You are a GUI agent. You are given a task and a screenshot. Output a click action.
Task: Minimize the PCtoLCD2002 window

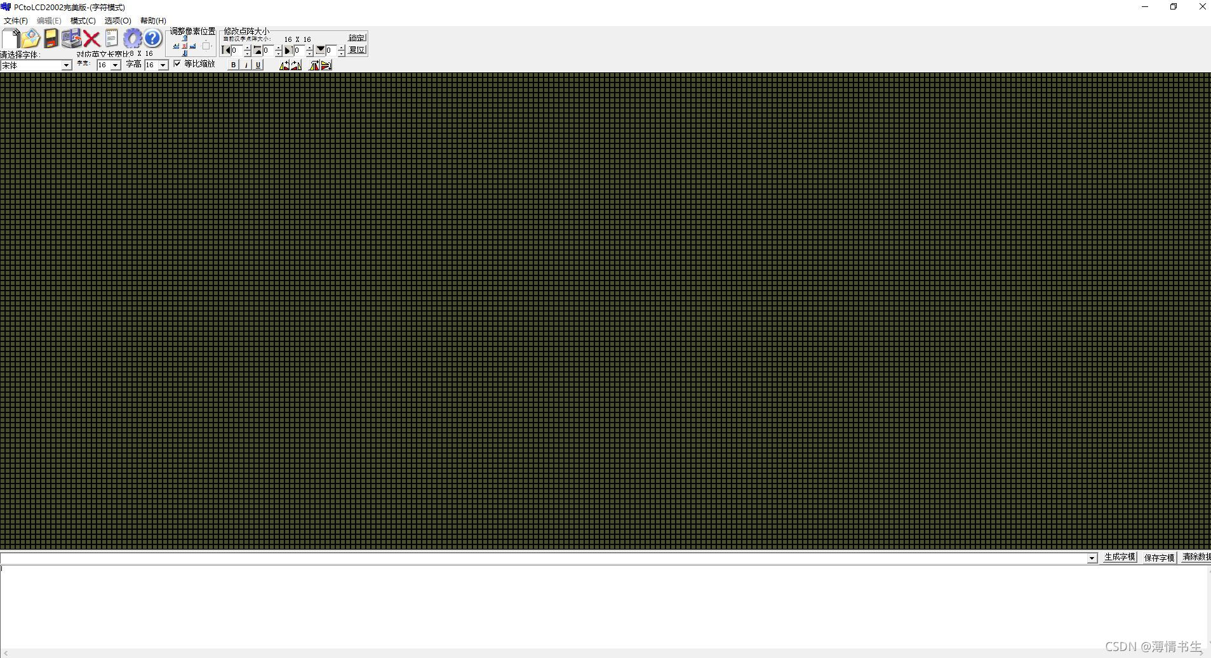click(1145, 7)
